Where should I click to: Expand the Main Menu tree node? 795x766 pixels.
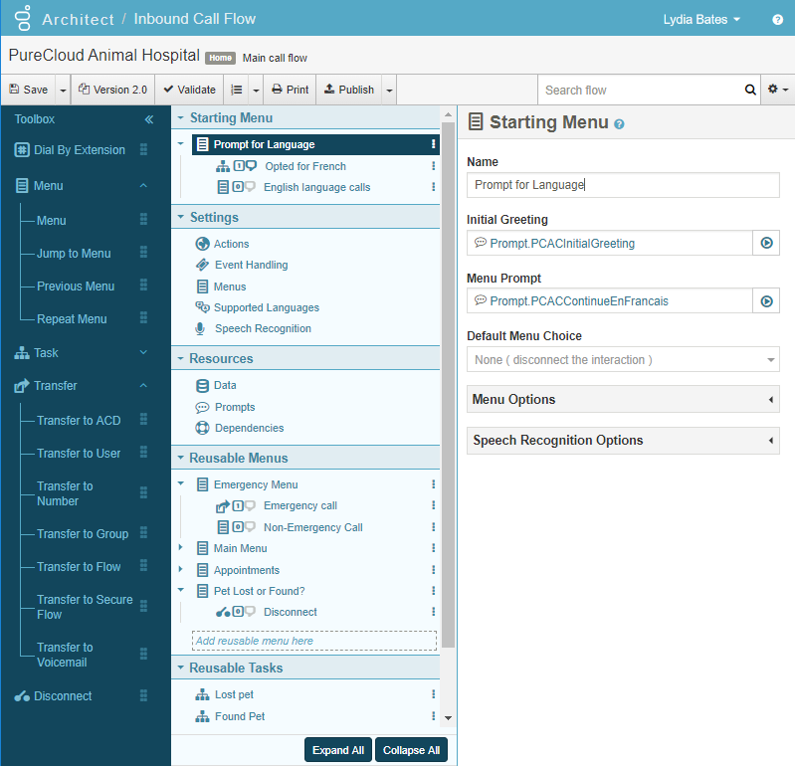(180, 548)
